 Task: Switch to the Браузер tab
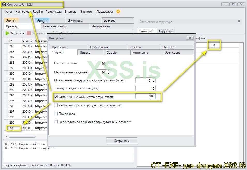pyautogui.click(x=118, y=20)
